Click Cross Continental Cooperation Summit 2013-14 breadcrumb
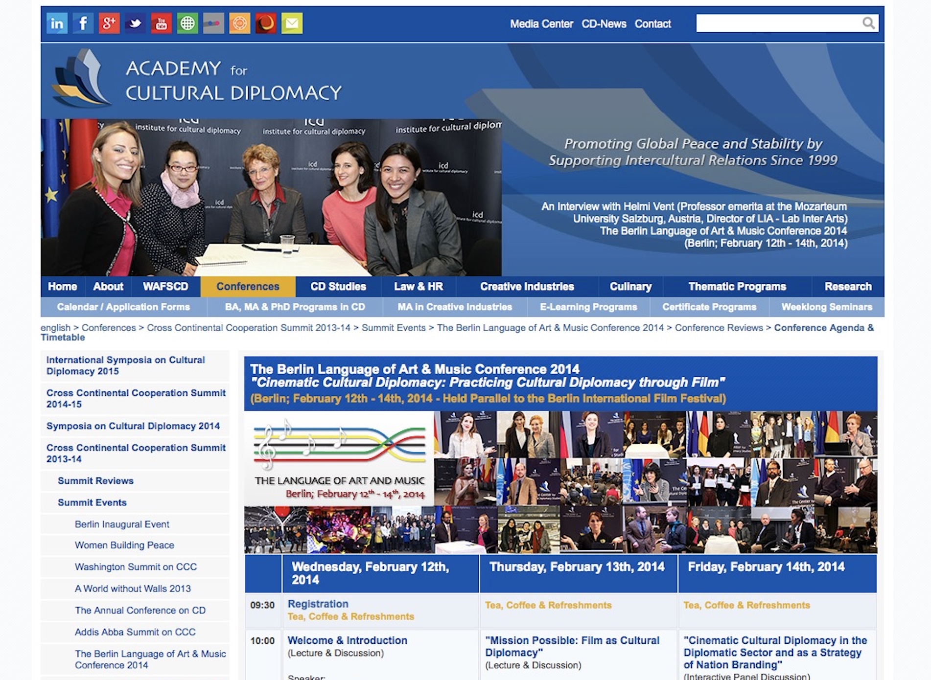This screenshot has height=680, width=931. pyautogui.click(x=249, y=328)
